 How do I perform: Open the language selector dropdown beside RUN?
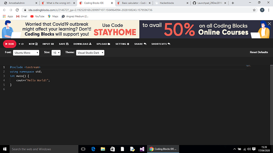coord(21,44)
